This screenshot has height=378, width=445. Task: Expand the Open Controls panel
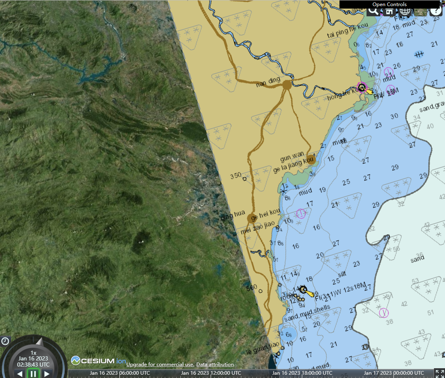pos(389,4)
